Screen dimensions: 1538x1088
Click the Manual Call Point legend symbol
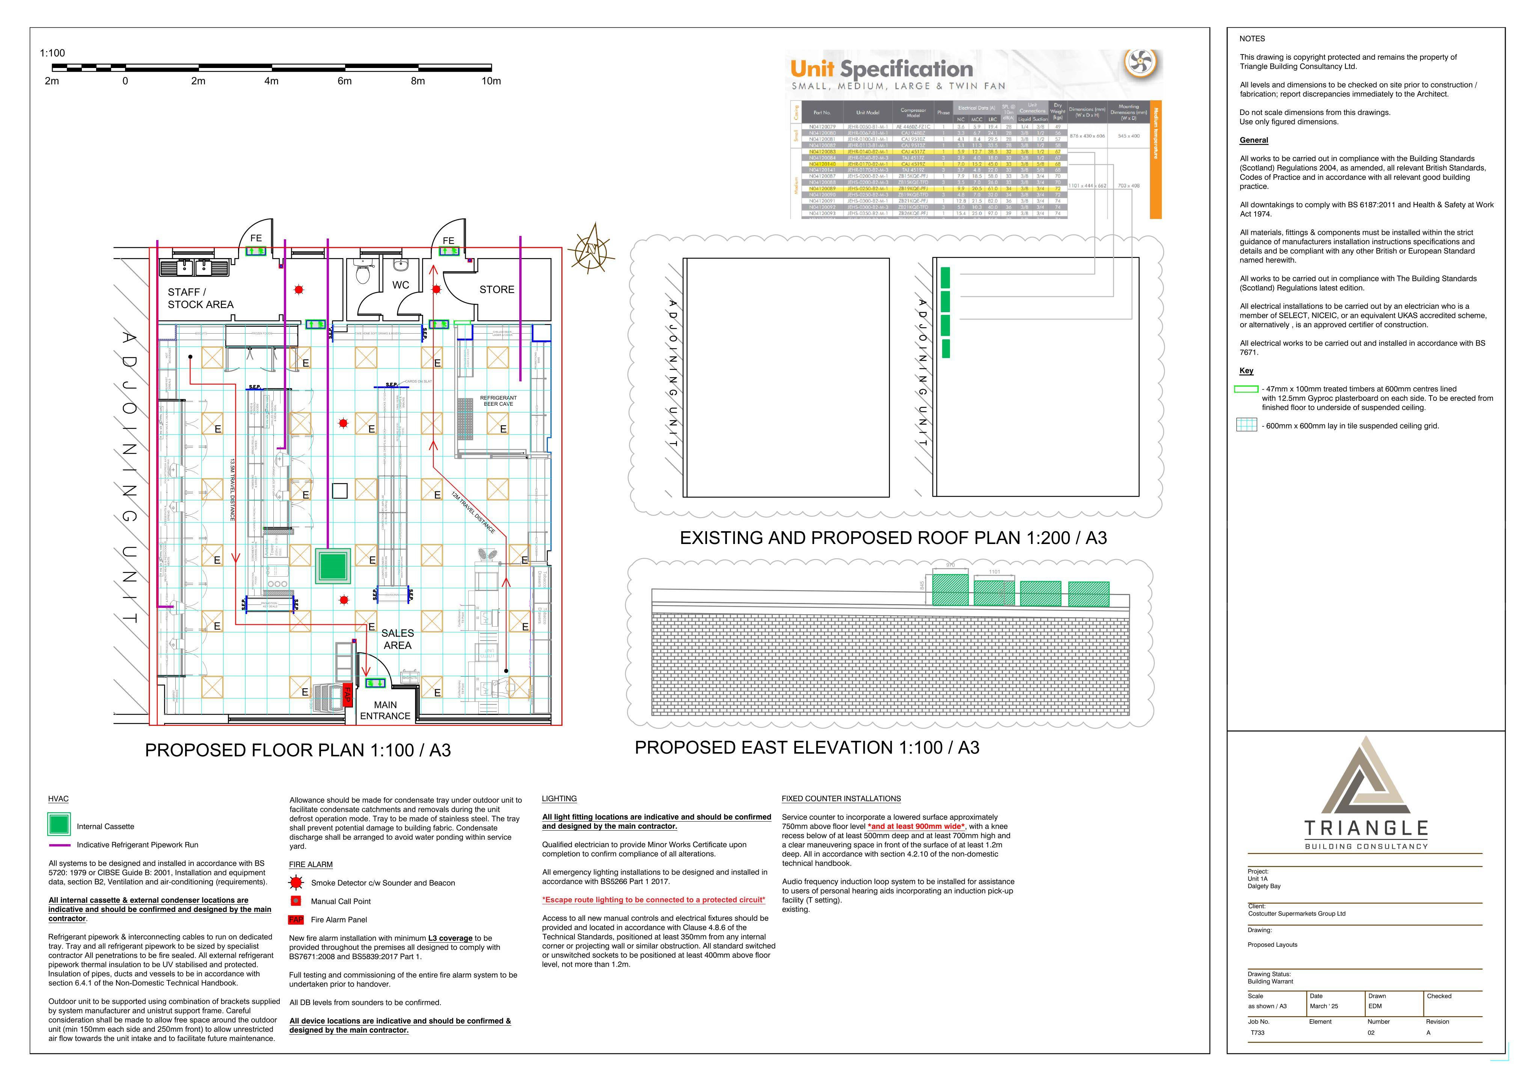tap(296, 901)
